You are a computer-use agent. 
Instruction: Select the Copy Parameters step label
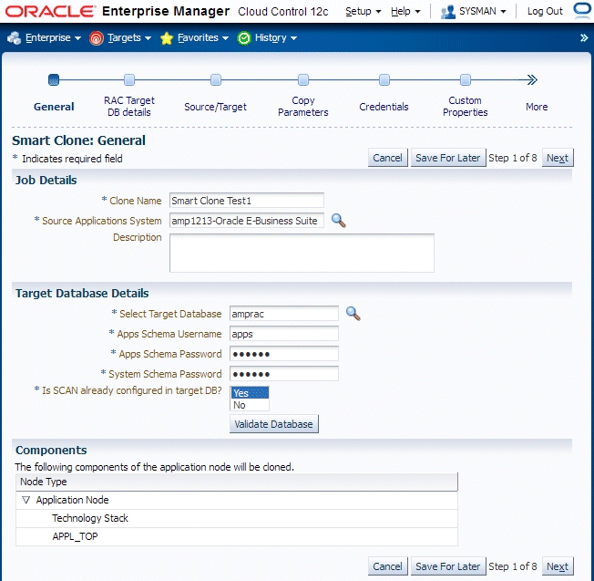coord(303,106)
